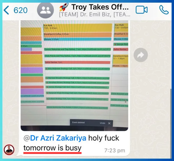The width and height of the screenshot is (174, 161).
Task: Dismiss the Event deleted toast with X
Action: pos(109,123)
